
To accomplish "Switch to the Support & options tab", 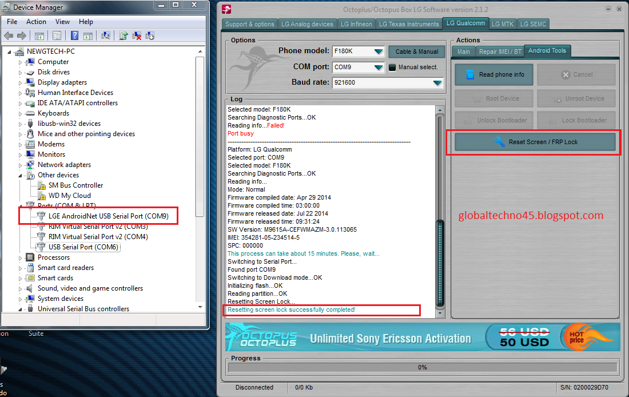I will click(250, 24).
